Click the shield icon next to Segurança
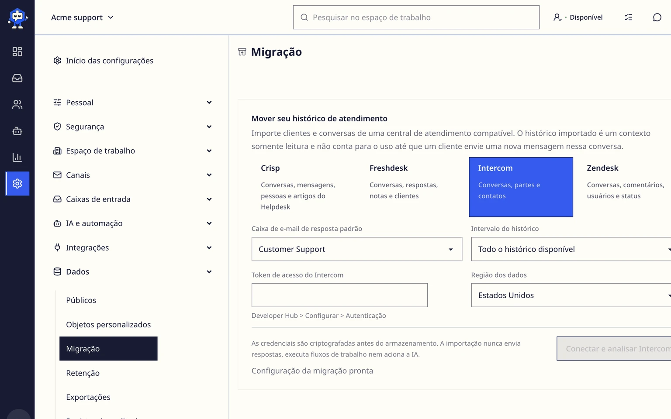Viewport: 671px width, 419px height. point(57,127)
